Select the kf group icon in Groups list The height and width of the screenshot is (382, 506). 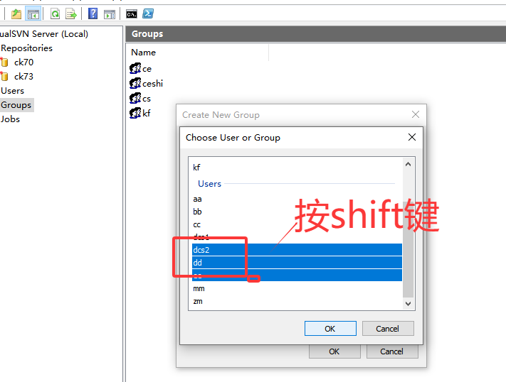coord(135,113)
